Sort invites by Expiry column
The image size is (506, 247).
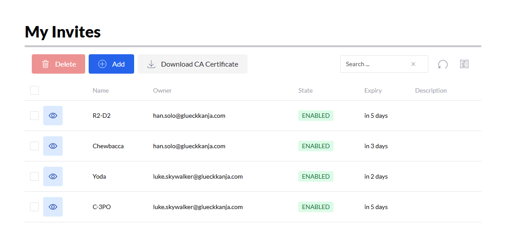[373, 90]
